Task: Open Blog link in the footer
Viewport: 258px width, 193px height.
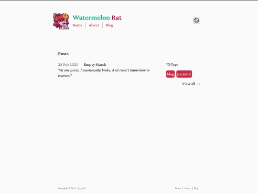Action: click(x=196, y=188)
